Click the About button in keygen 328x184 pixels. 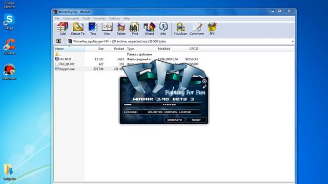(x=196, y=120)
